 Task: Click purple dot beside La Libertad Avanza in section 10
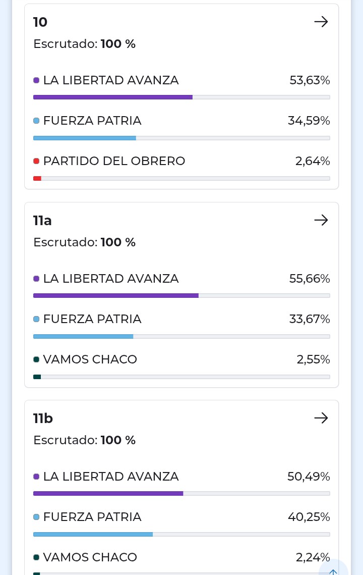[36, 80]
